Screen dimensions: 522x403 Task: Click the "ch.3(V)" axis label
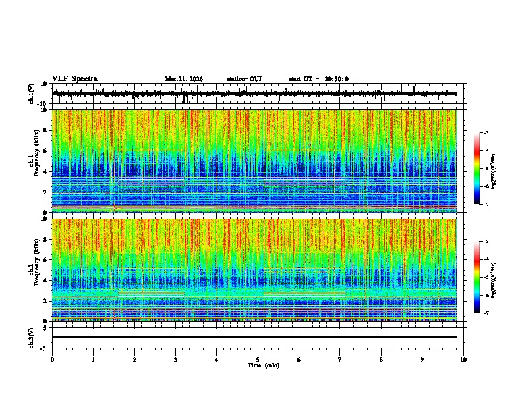point(32,338)
